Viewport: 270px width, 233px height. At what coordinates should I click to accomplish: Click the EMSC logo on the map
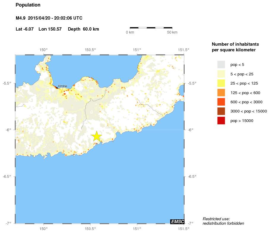tap(177, 221)
